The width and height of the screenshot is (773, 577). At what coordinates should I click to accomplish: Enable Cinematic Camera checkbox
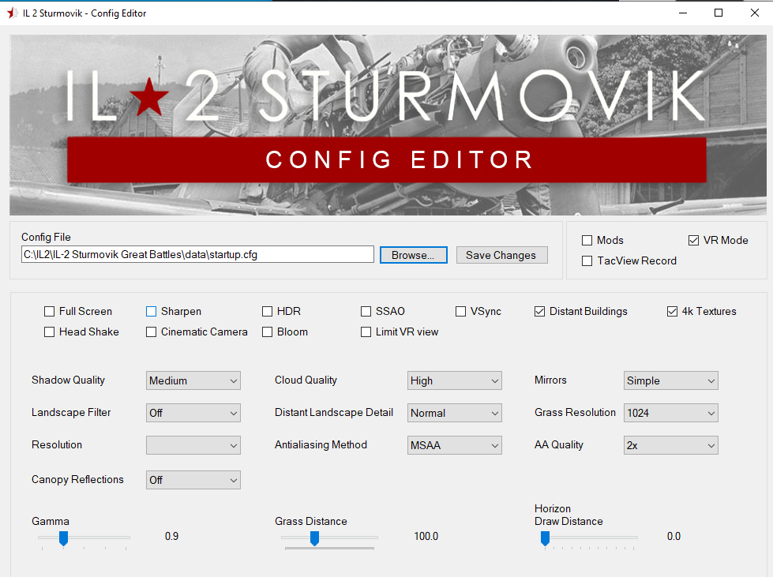151,332
